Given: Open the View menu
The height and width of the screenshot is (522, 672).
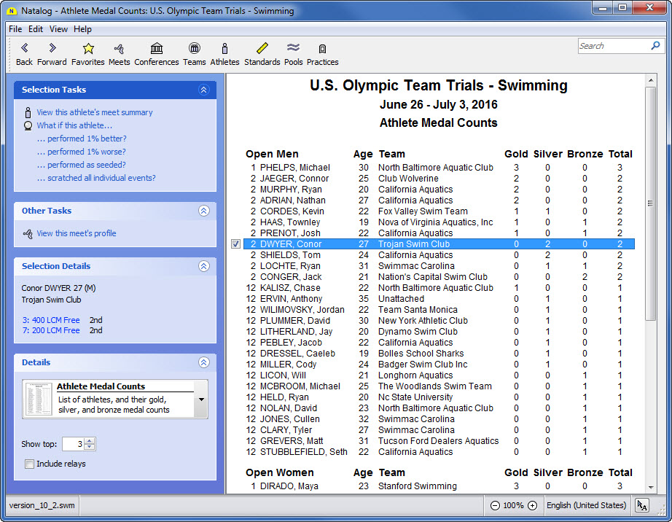Looking at the screenshot, I should tap(58, 29).
